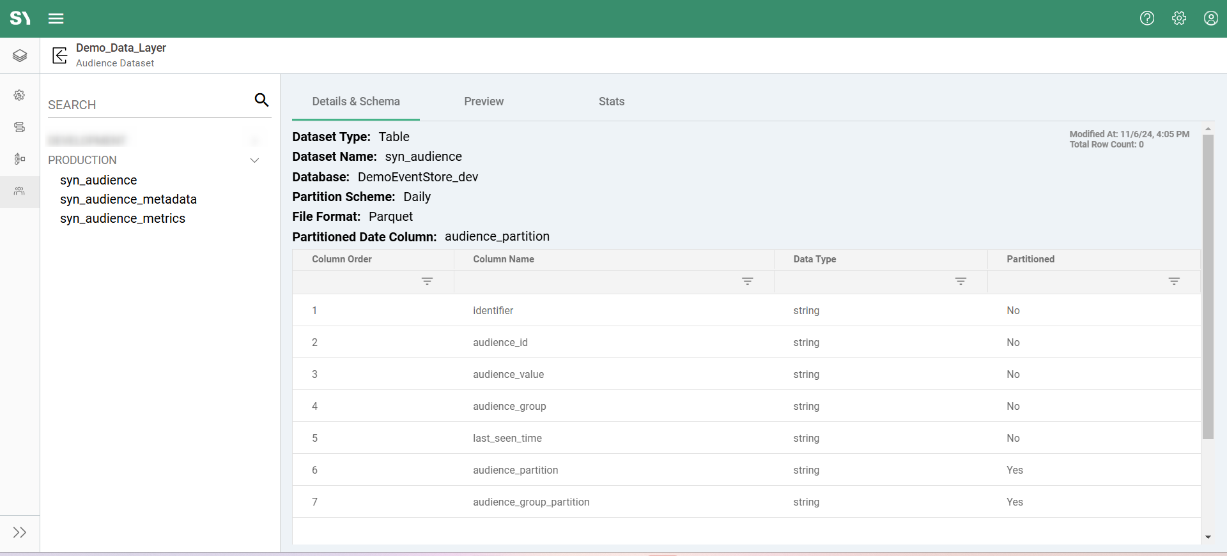The width and height of the screenshot is (1227, 556).
Task: Click the search magnifier icon
Action: pyautogui.click(x=261, y=100)
